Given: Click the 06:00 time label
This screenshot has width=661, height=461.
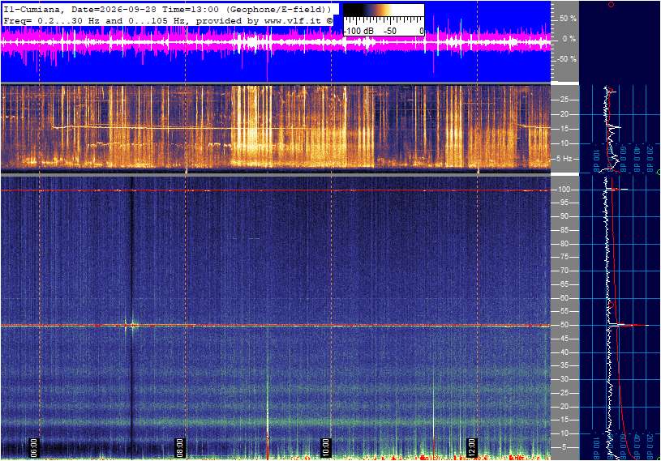Looking at the screenshot, I should click(x=34, y=447).
